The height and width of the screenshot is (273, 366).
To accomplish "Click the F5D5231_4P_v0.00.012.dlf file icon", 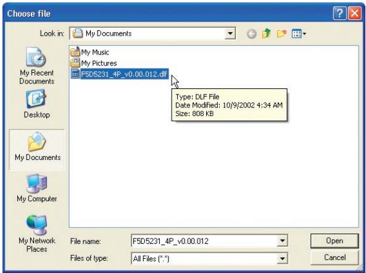I will [75, 73].
